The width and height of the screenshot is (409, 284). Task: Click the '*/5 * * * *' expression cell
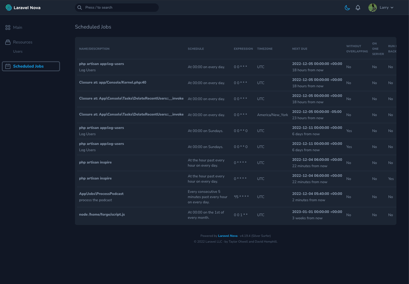click(241, 197)
